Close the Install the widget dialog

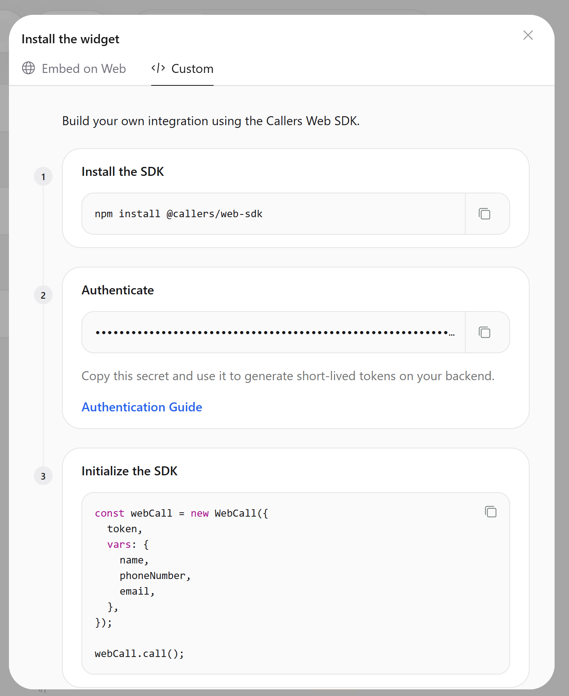tap(528, 35)
